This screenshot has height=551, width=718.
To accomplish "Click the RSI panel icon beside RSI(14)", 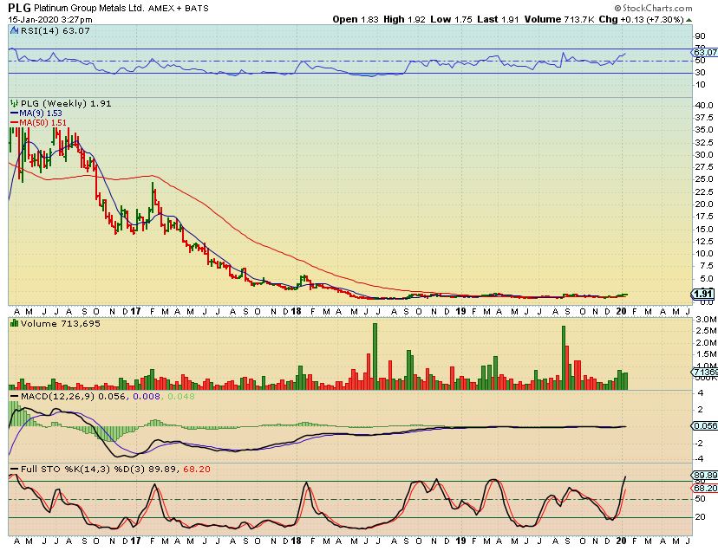I will (14, 30).
